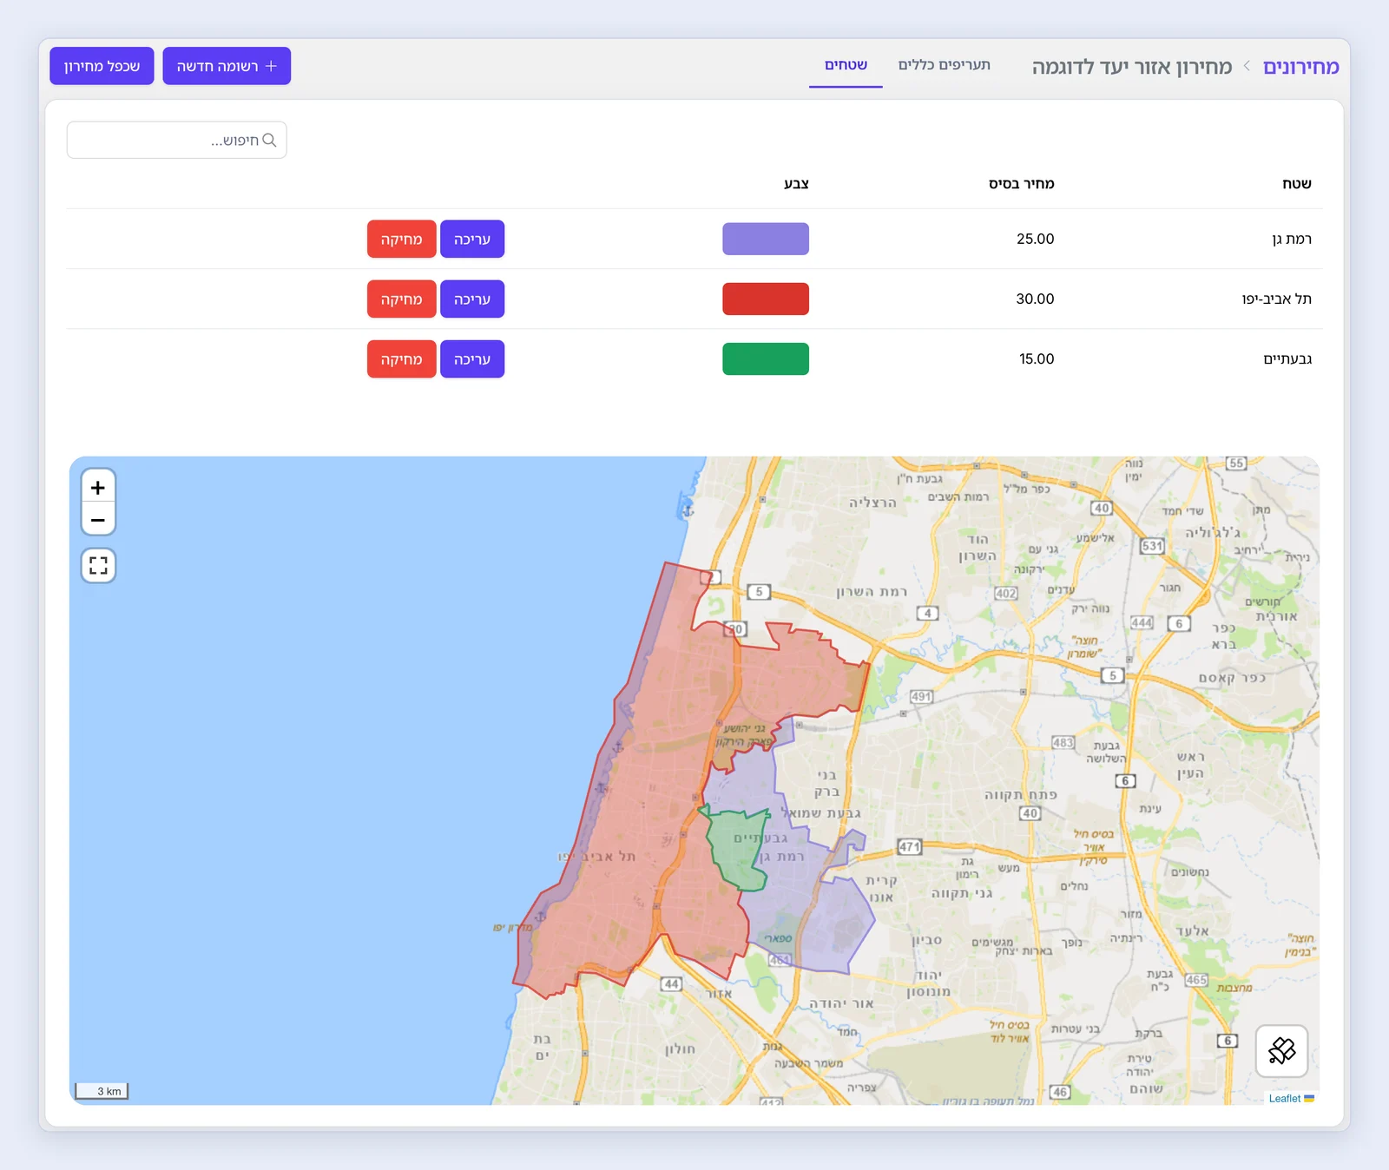
Task: Click the מחירון אזור יעד לדוגמה title
Action: pyautogui.click(x=1132, y=67)
